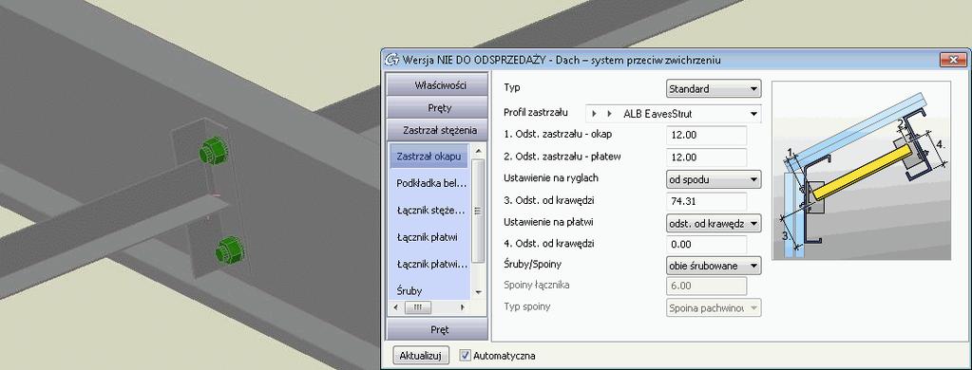
Task: Toggle the Automatyczna checkbox
Action: (x=465, y=356)
